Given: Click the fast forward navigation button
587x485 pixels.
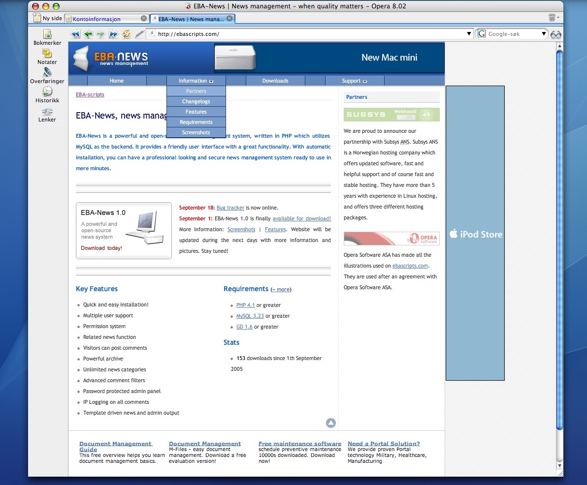Looking at the screenshot, I should coord(113,34).
